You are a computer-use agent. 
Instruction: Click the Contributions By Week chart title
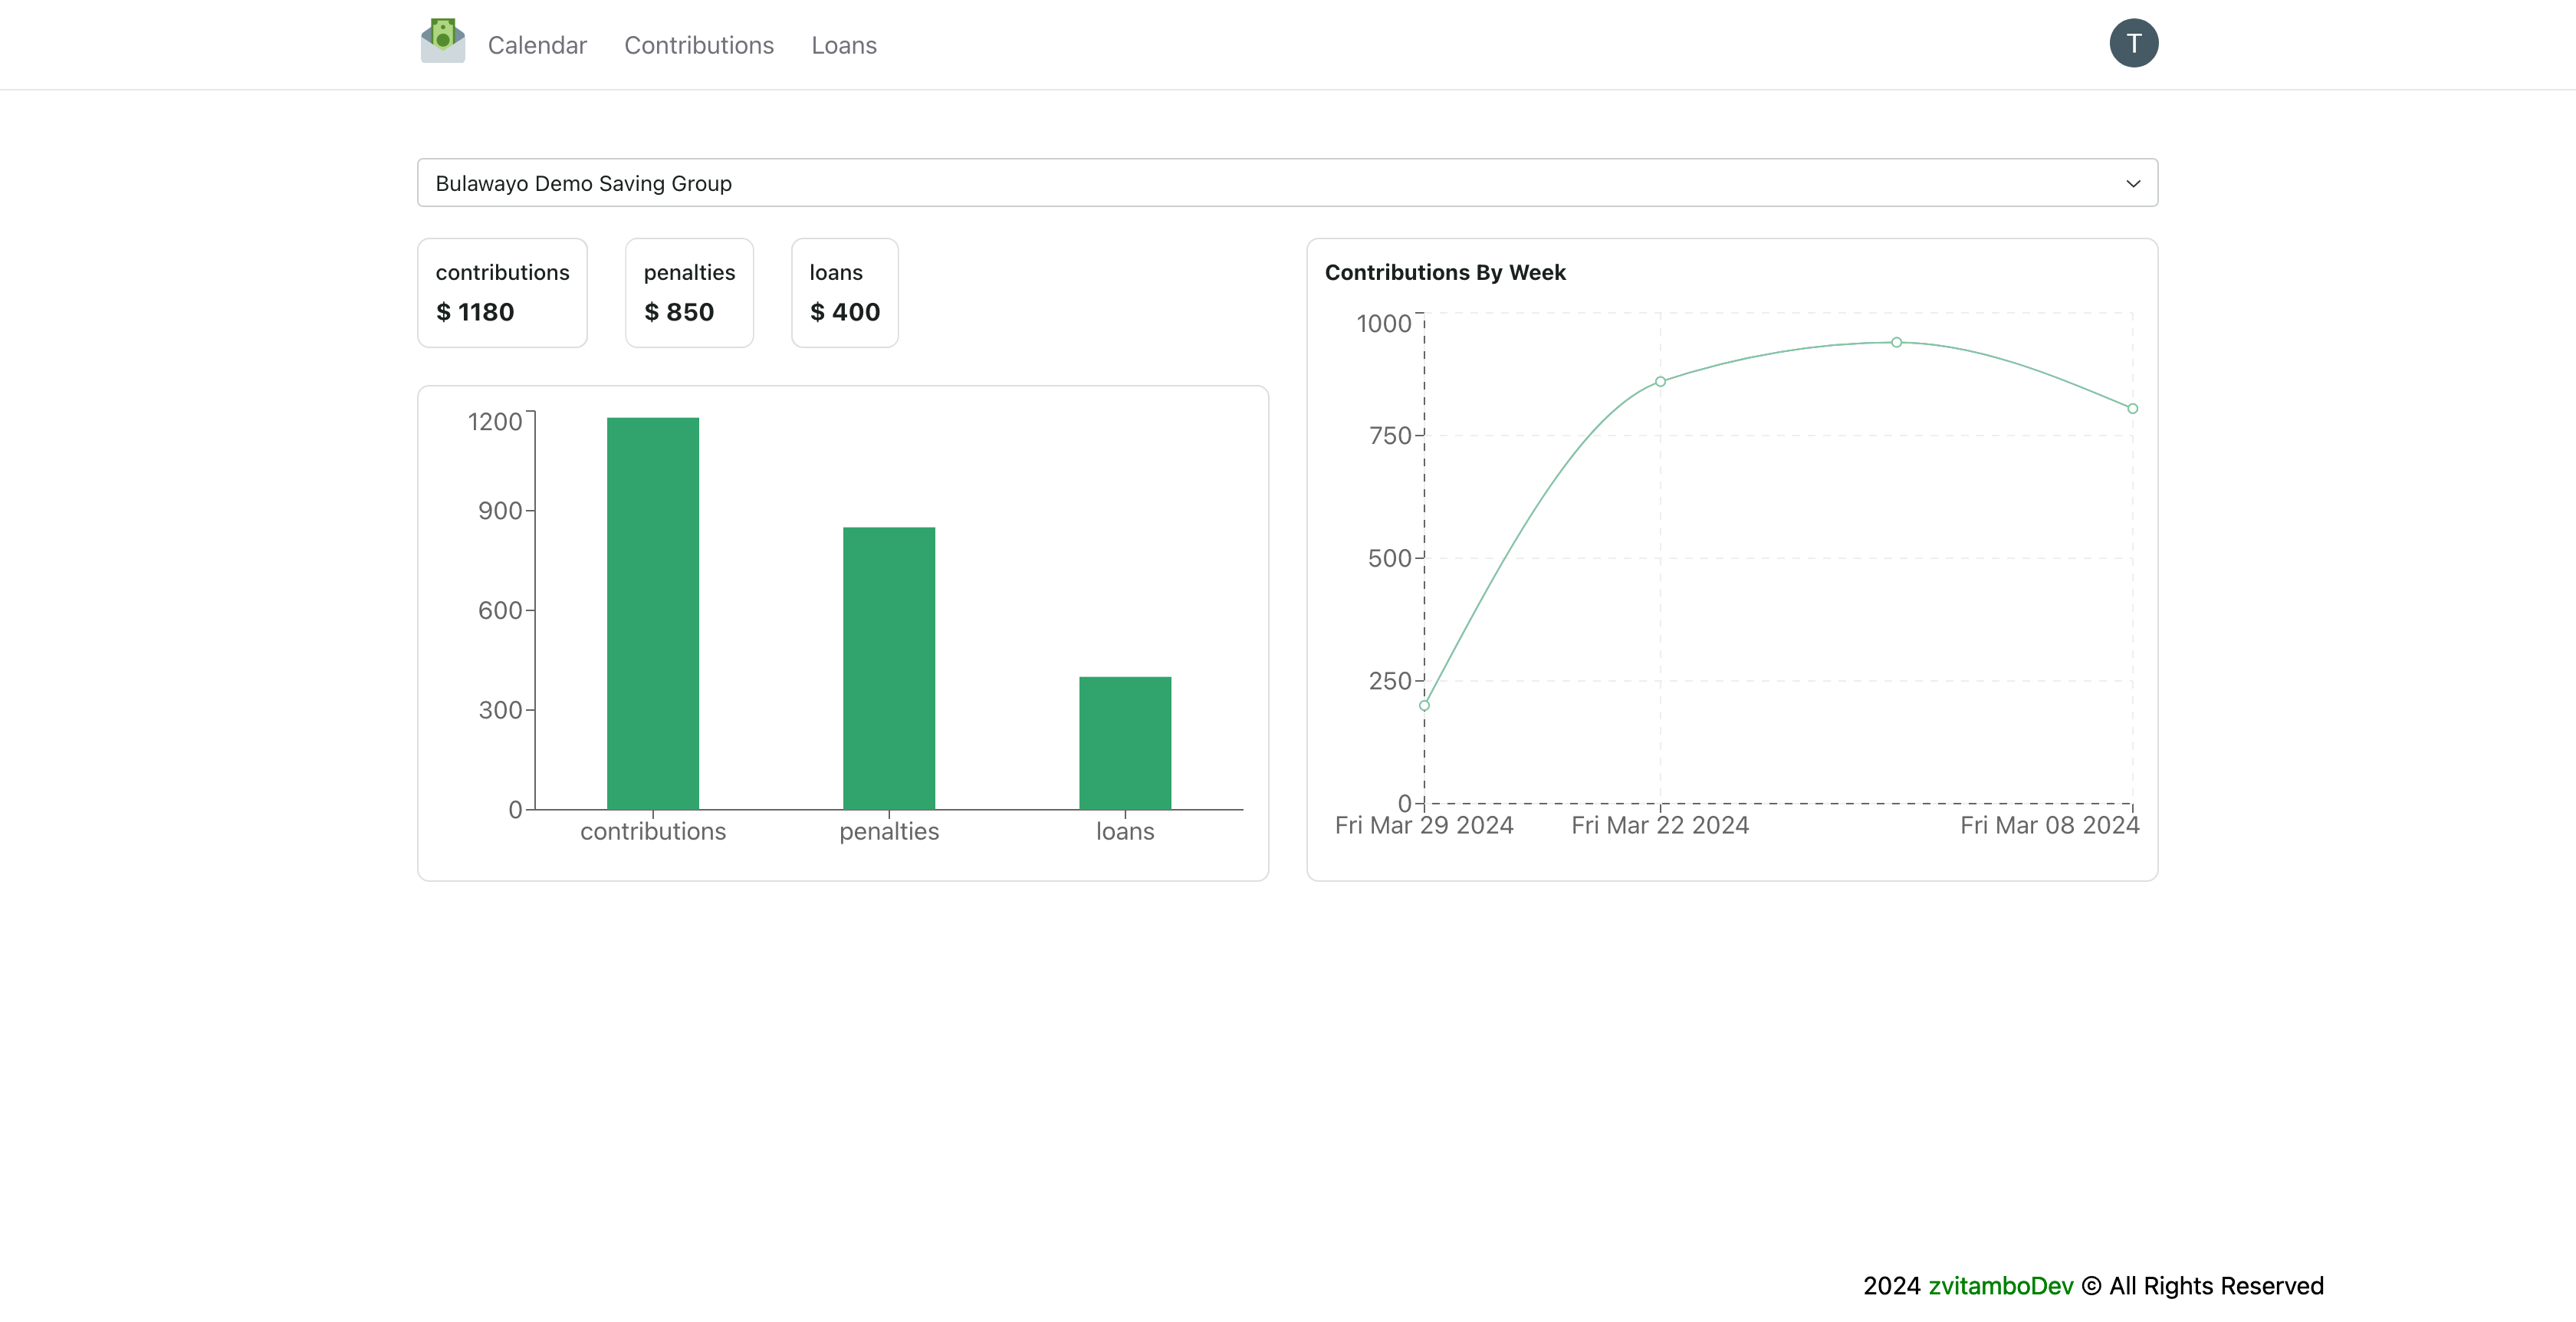[1444, 272]
